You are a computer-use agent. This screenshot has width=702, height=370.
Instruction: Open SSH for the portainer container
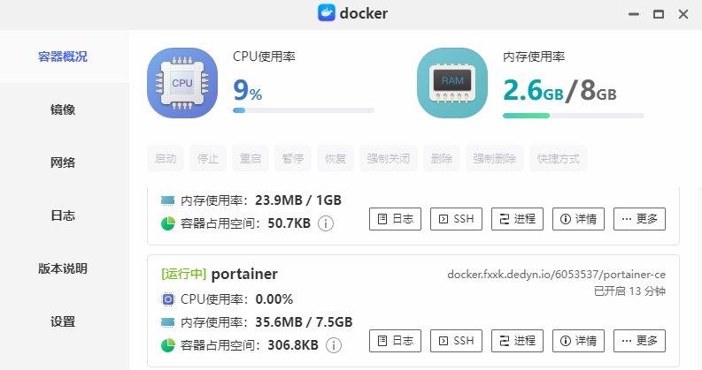tap(456, 340)
